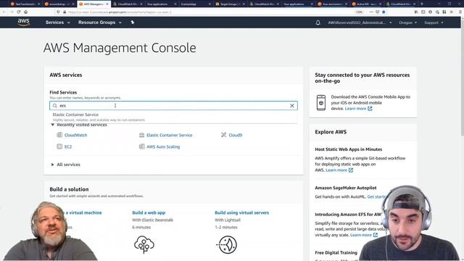The height and width of the screenshot is (261, 464).
Task: Collapse Recently visited services section
Action: (53, 125)
